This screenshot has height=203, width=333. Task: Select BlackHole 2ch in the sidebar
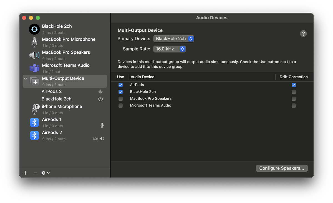pyautogui.click(x=65, y=29)
